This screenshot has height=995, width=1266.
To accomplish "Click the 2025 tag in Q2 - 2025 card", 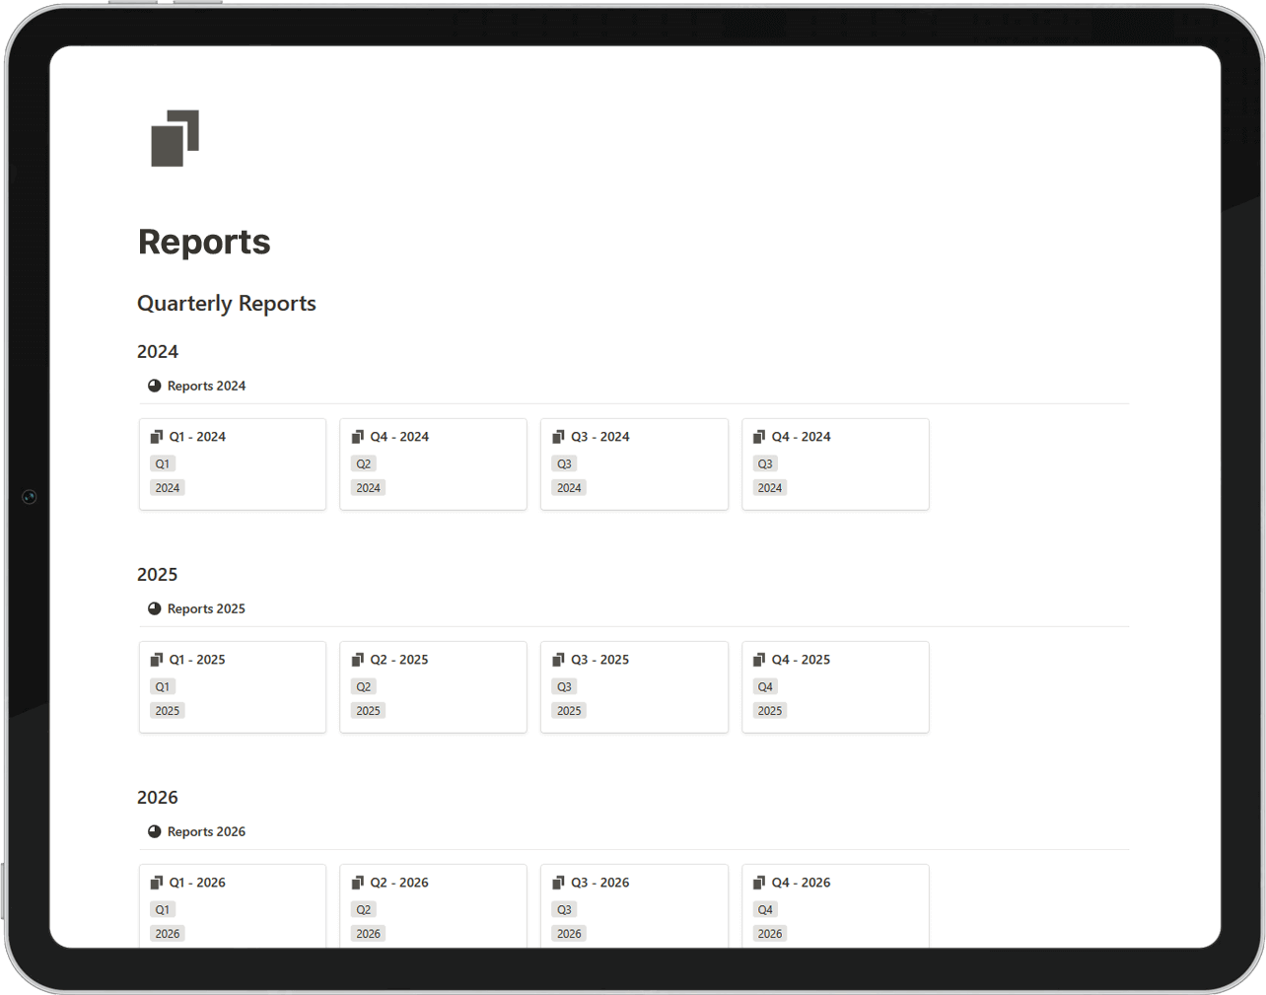I will click(369, 711).
